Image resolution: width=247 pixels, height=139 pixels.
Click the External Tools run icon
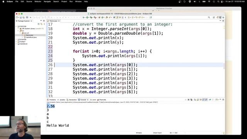coord(95,17)
